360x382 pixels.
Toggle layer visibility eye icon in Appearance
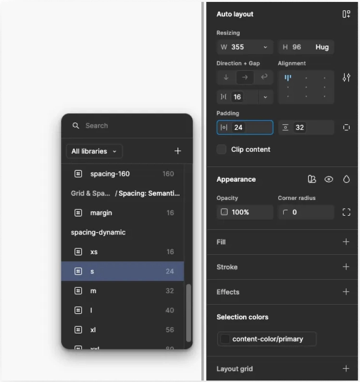[329, 179]
